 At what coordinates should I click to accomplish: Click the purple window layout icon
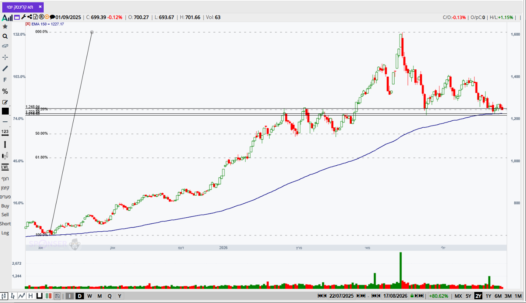pos(16,17)
